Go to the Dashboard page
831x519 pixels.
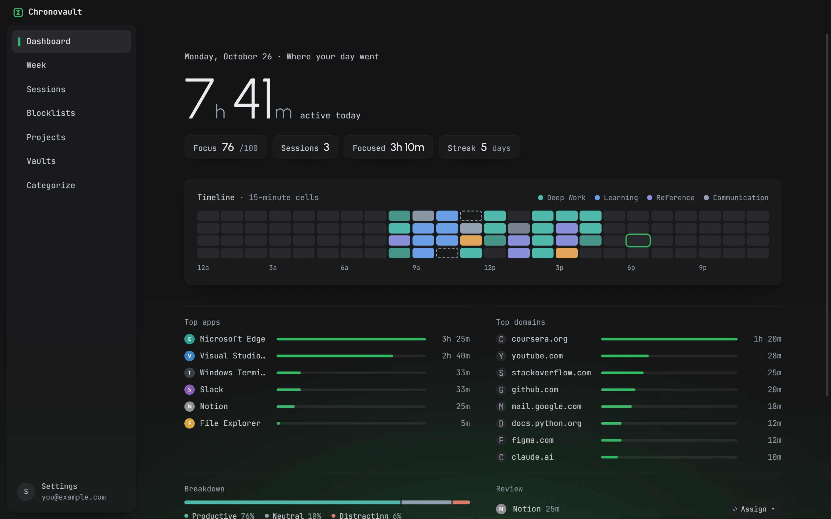pos(71,42)
